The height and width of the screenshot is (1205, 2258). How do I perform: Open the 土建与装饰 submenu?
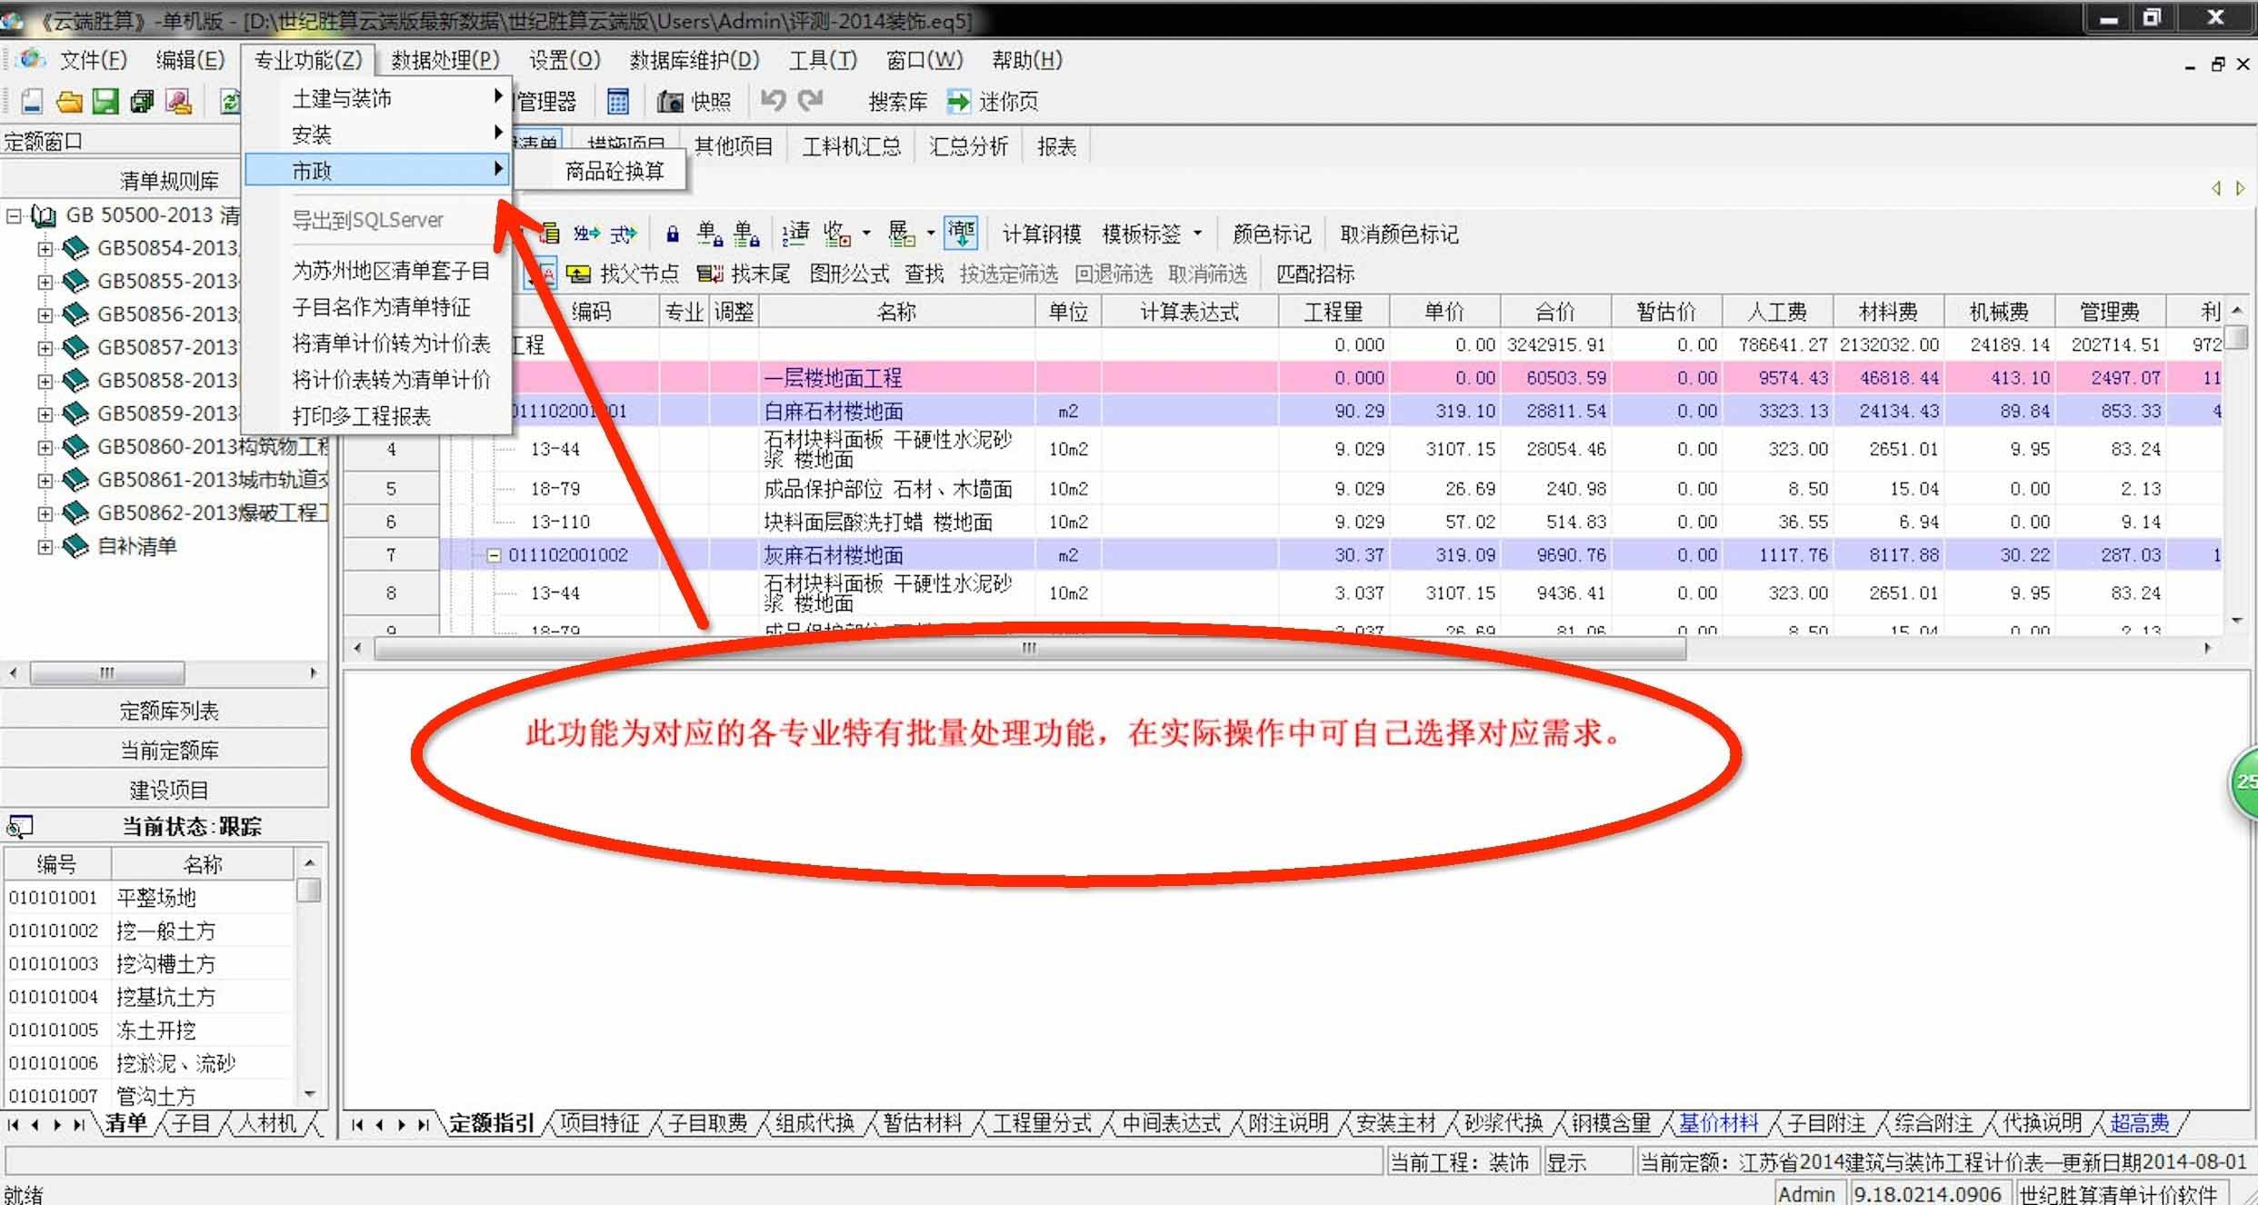(378, 97)
